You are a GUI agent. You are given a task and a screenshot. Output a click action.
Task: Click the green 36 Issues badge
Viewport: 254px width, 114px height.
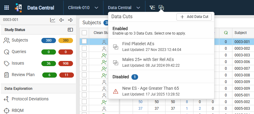click(x=49, y=64)
